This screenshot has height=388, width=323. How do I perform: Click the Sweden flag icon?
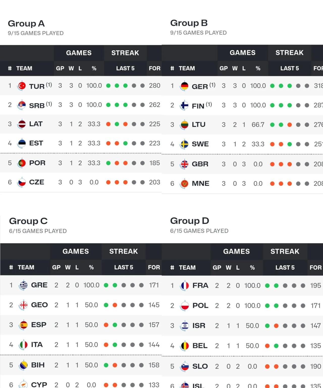[184, 144]
